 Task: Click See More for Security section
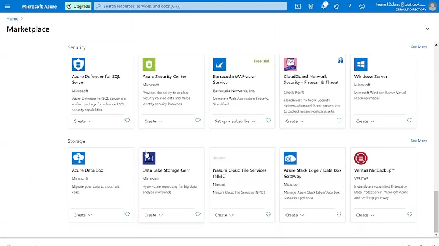pyautogui.click(x=419, y=47)
